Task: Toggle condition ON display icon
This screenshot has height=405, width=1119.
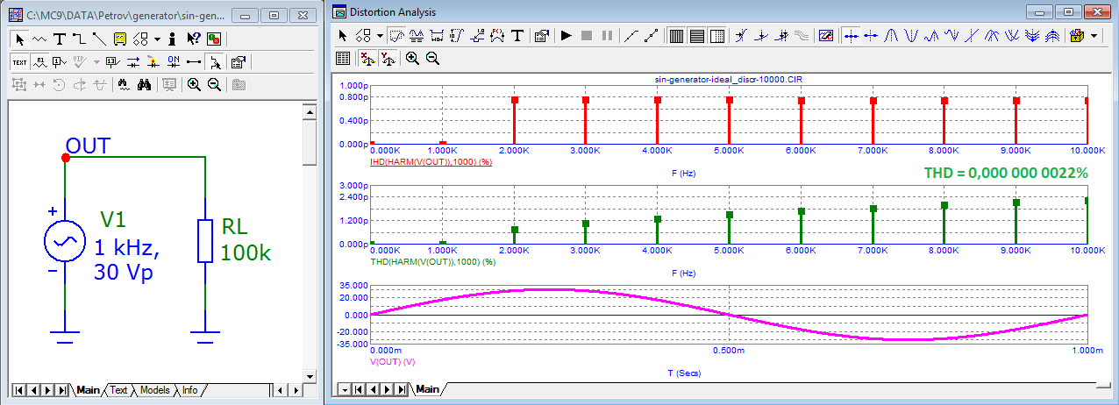Action: (x=173, y=61)
